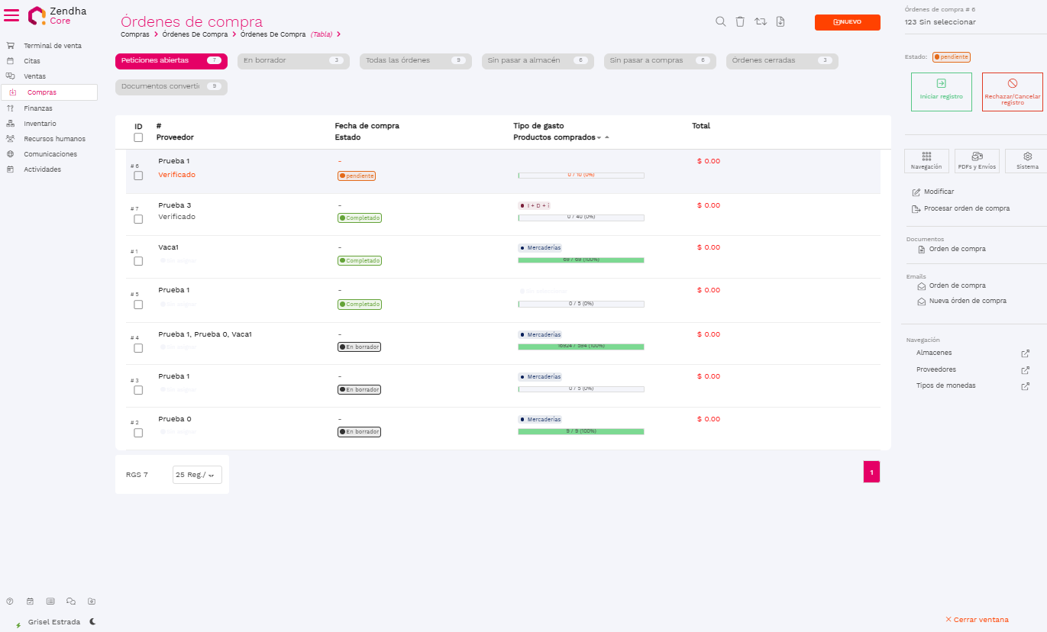Click the Iniciar registro button
Viewport: 1047px width, 632px height.
[x=941, y=92]
